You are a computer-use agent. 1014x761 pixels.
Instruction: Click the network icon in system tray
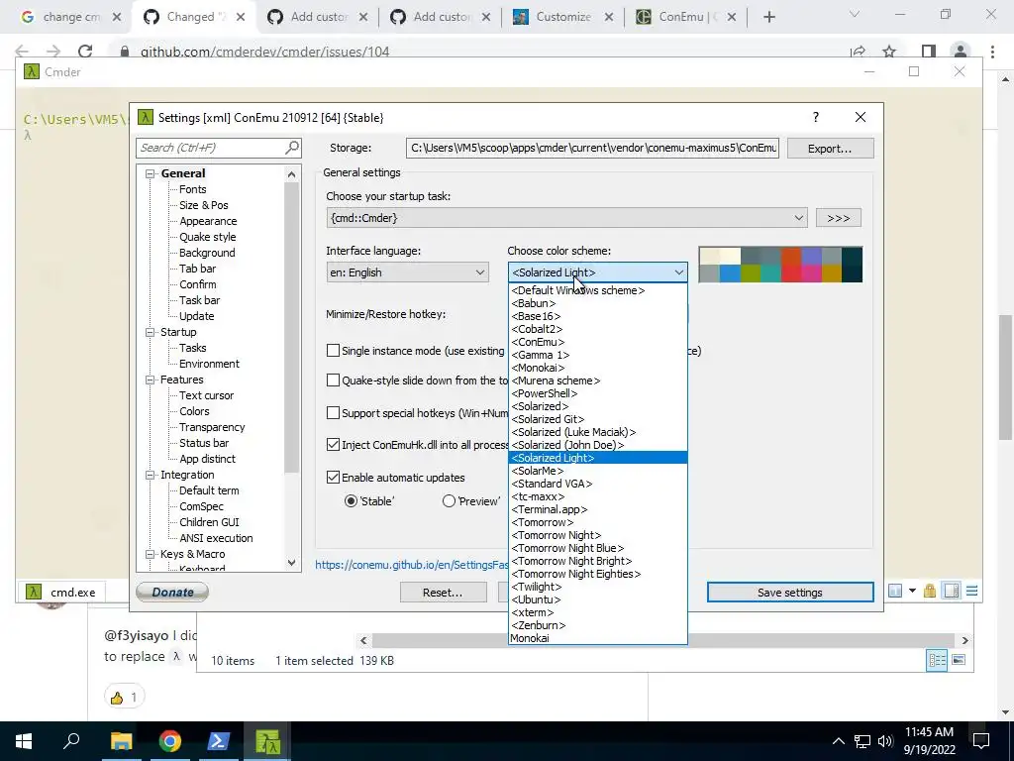(862, 741)
